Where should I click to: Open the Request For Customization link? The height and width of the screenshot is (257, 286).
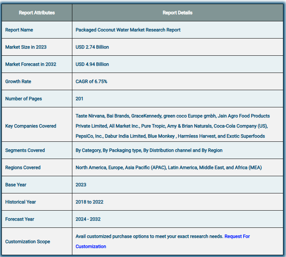click(237, 236)
